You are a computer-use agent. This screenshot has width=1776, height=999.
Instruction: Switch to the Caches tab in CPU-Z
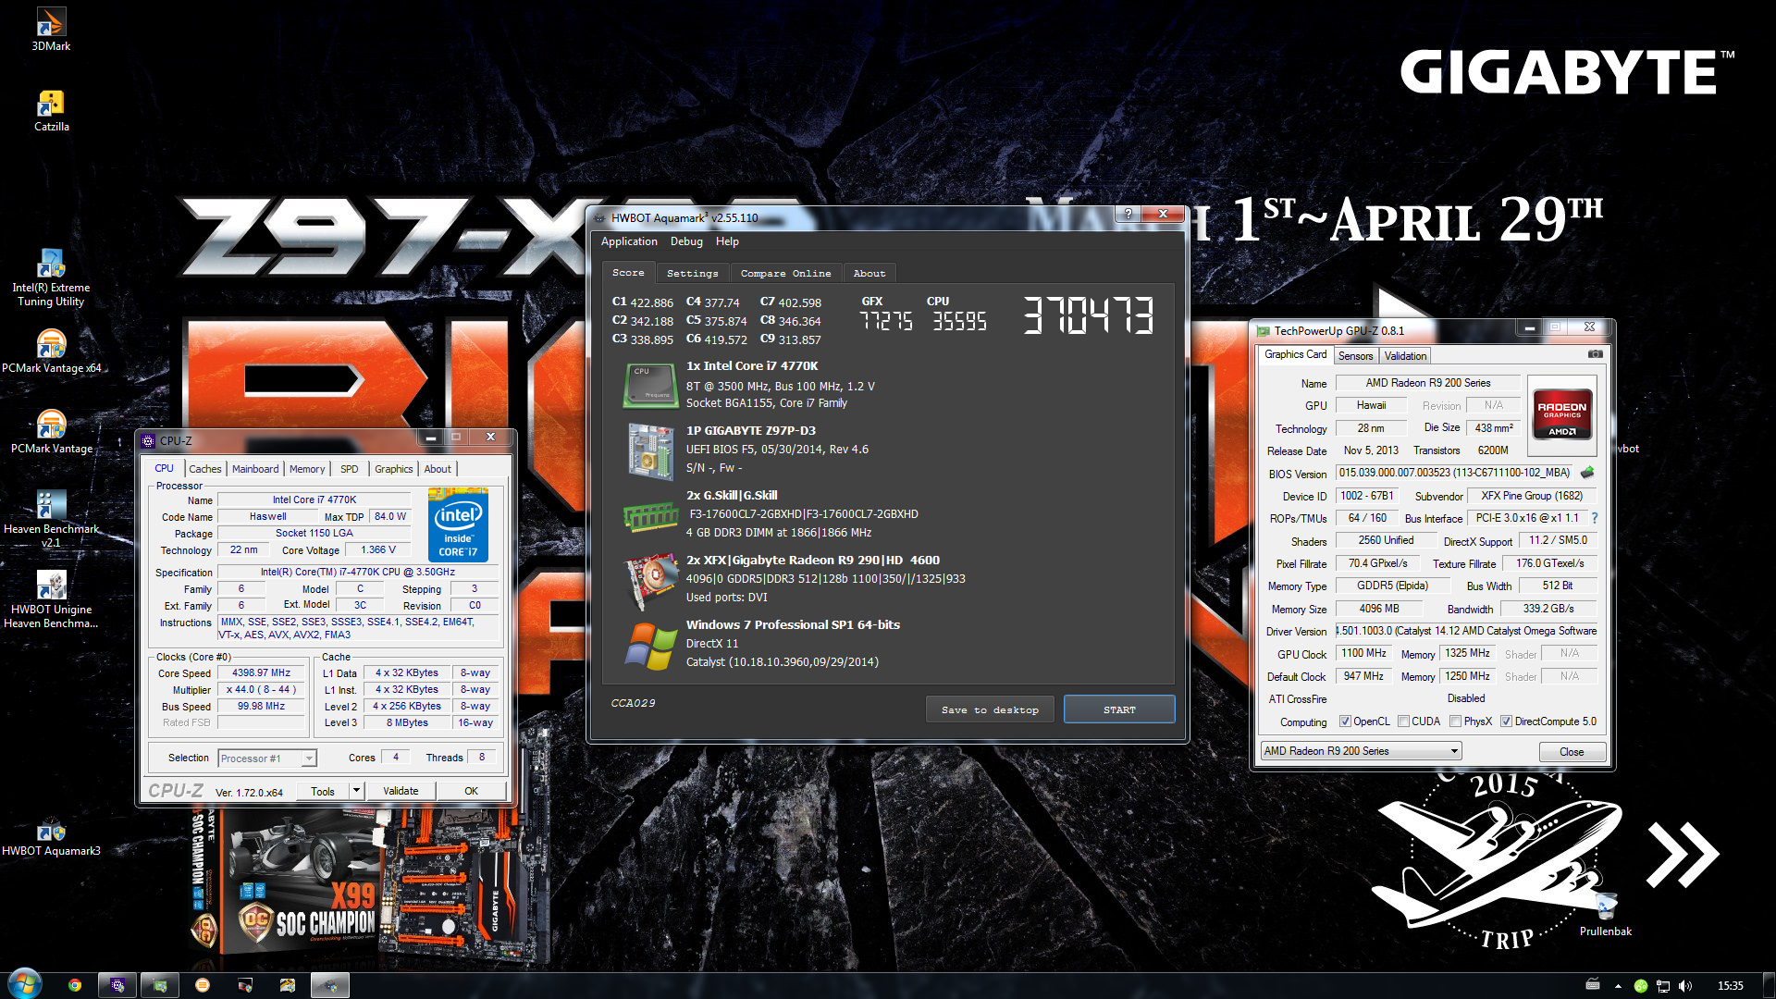click(205, 469)
